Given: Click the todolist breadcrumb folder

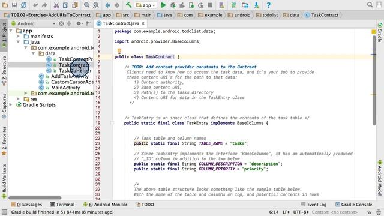Looking at the screenshot, I should 267,15.
